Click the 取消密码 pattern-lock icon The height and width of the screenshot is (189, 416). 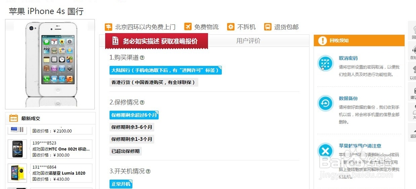325,63
